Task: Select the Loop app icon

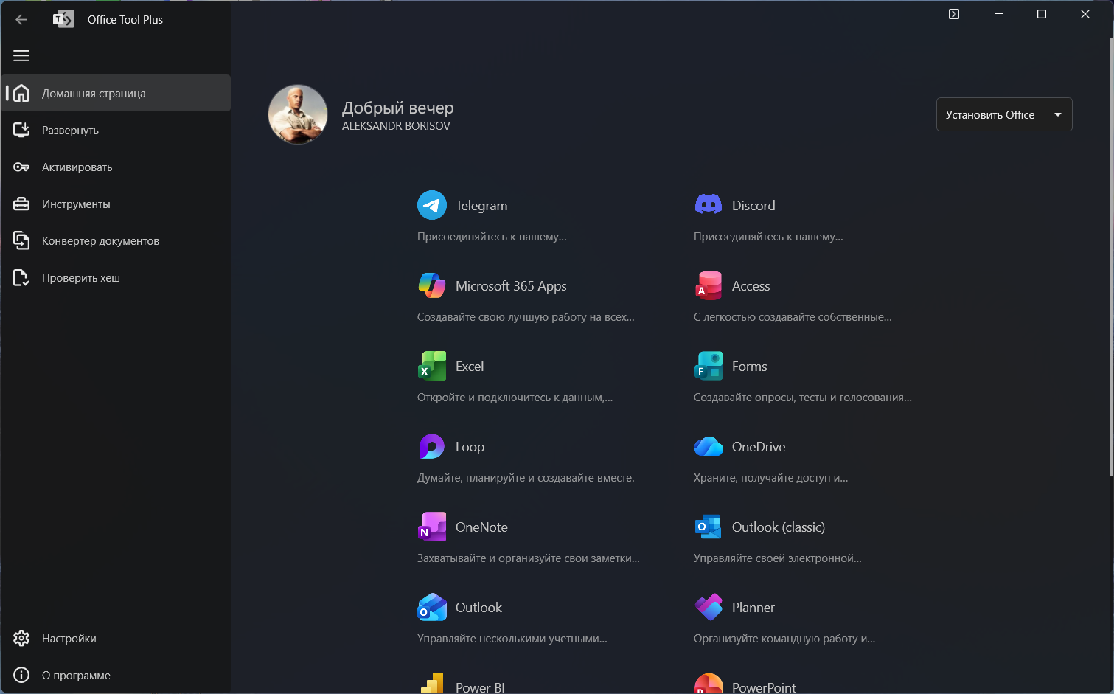Action: pos(432,446)
